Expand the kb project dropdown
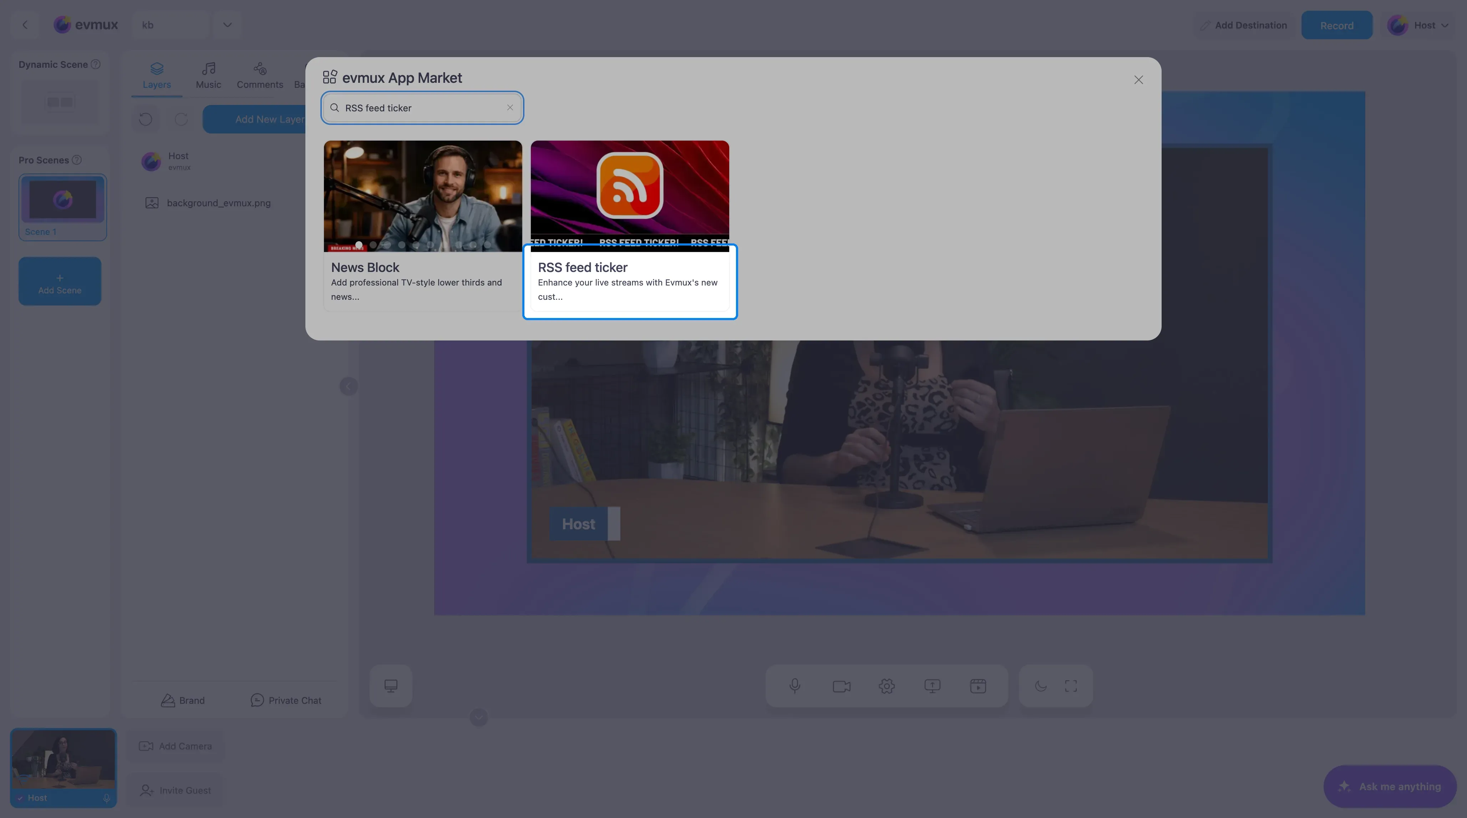Image resolution: width=1467 pixels, height=818 pixels. click(x=227, y=25)
